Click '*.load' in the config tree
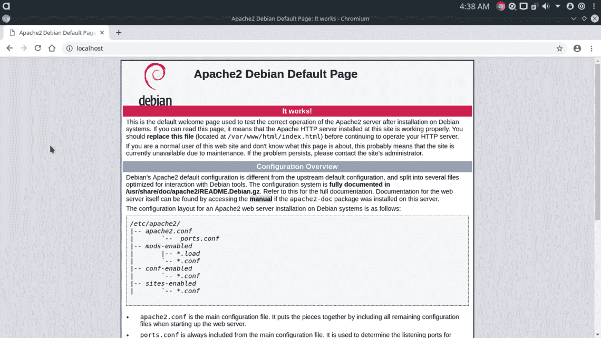The image size is (601, 338). point(188,253)
